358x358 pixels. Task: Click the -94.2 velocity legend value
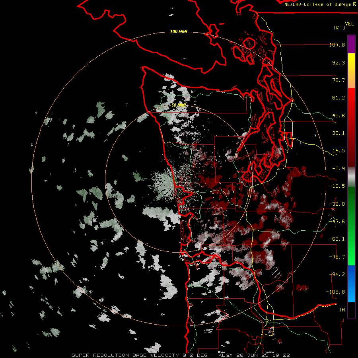337,274
